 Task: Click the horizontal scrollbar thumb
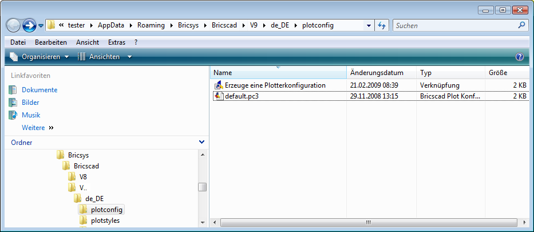pyautogui.click(x=369, y=222)
